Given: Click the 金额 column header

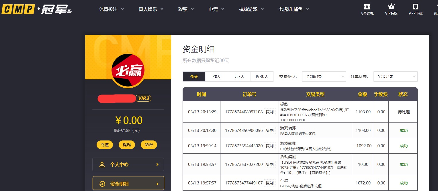Looking at the screenshot, I should pyautogui.click(x=363, y=94).
